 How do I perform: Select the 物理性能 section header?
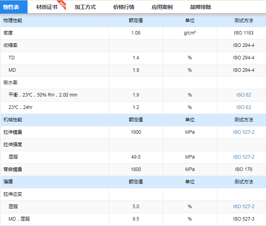13,21
